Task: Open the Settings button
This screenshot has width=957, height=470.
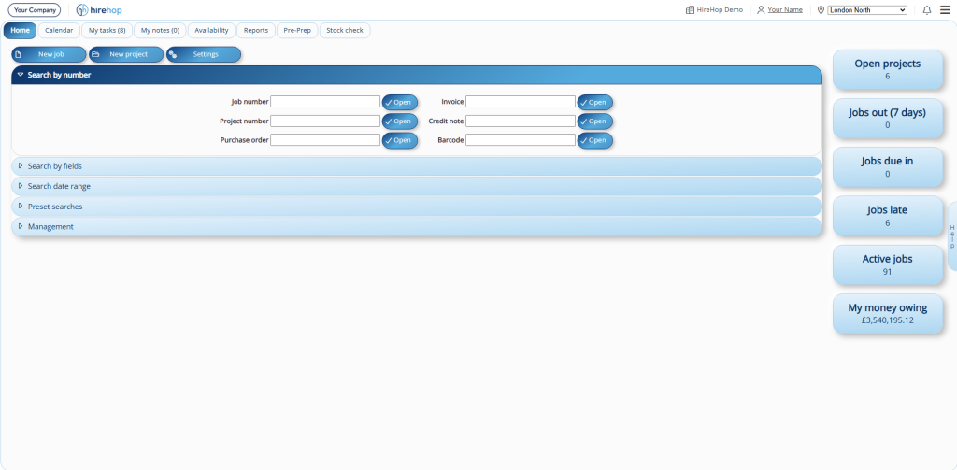Action: pyautogui.click(x=204, y=54)
